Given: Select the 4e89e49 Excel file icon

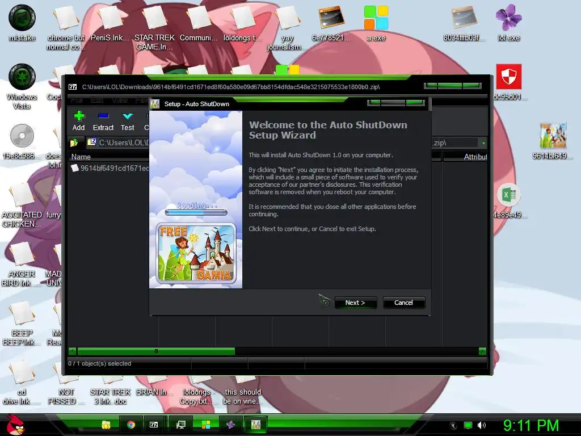Looking at the screenshot, I should click(509, 200).
